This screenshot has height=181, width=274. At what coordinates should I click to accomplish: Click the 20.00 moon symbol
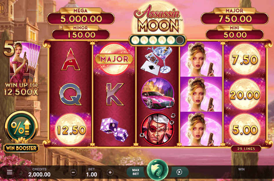pos(245,95)
